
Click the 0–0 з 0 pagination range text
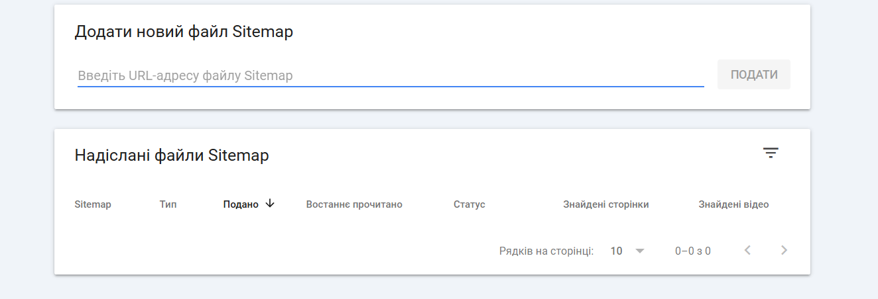pos(693,251)
